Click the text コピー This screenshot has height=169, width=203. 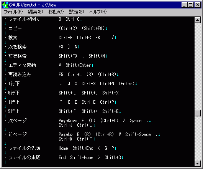click(15, 28)
